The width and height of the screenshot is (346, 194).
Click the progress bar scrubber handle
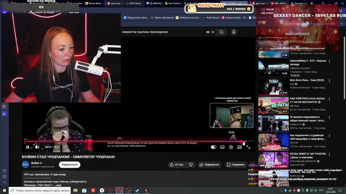click(241, 141)
